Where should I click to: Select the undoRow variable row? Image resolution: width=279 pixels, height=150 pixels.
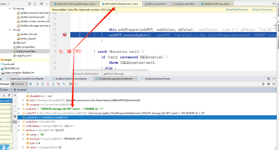tap(147, 121)
